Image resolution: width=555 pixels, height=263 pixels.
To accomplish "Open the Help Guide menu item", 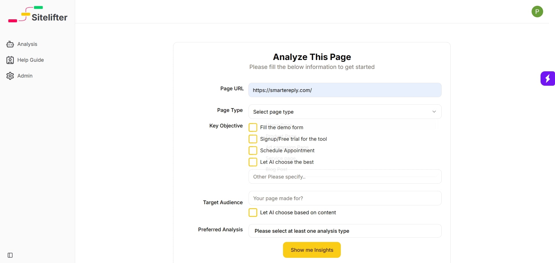I will [30, 60].
